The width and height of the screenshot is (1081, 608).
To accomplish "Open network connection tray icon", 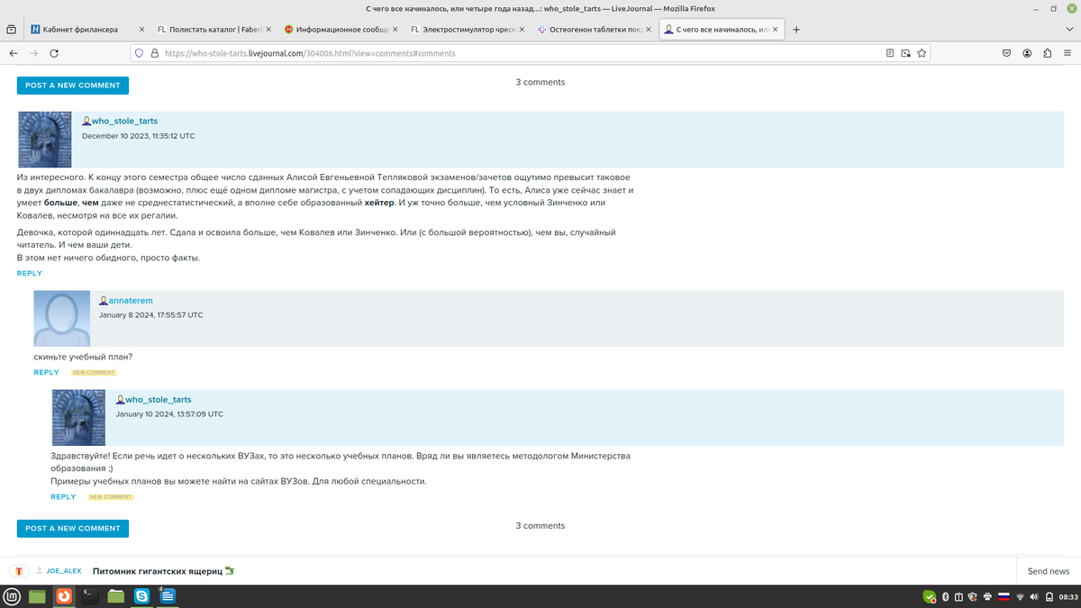I will [x=1020, y=596].
